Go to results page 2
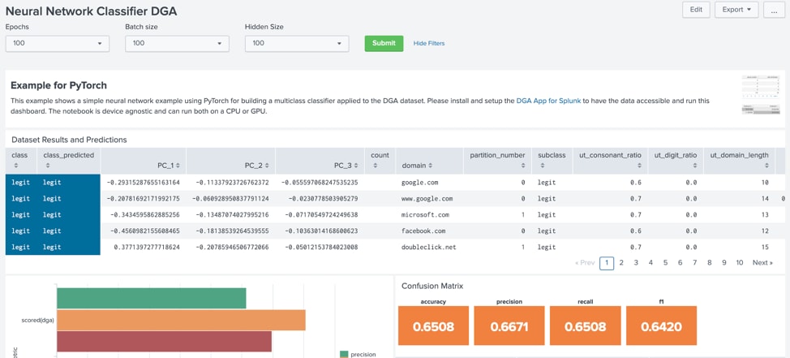 [622, 263]
